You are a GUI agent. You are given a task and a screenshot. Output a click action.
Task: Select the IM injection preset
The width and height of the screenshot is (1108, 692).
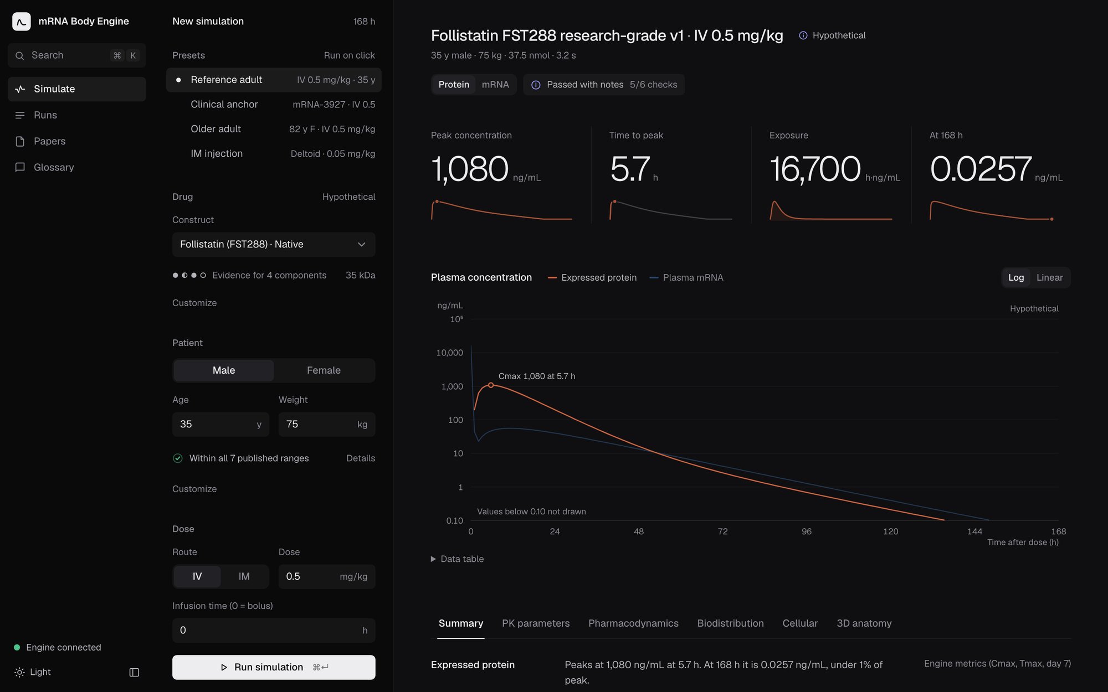pyautogui.click(x=274, y=153)
